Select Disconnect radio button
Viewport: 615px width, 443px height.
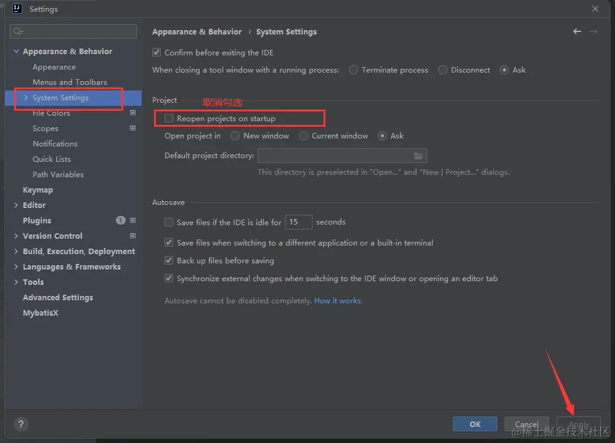[443, 70]
